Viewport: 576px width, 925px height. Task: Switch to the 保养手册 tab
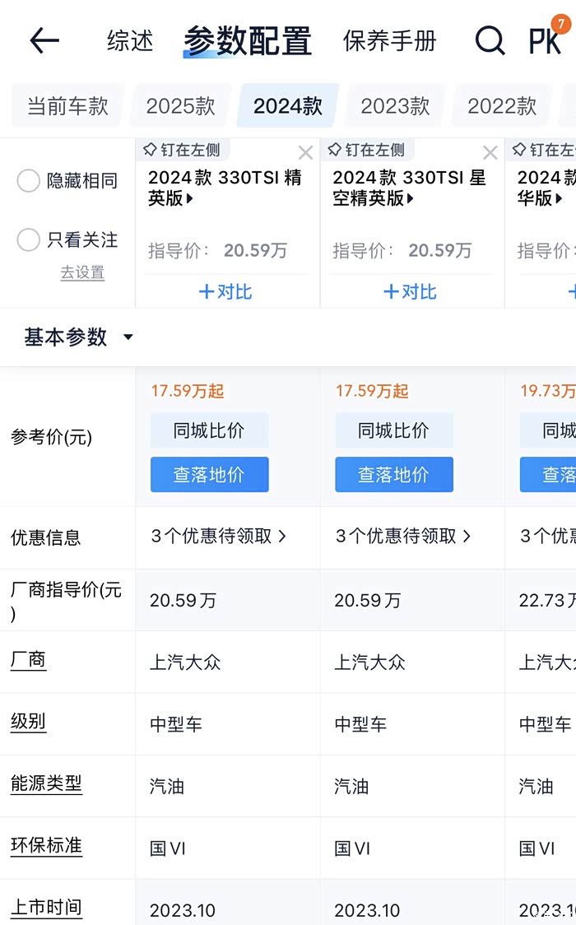(x=389, y=41)
